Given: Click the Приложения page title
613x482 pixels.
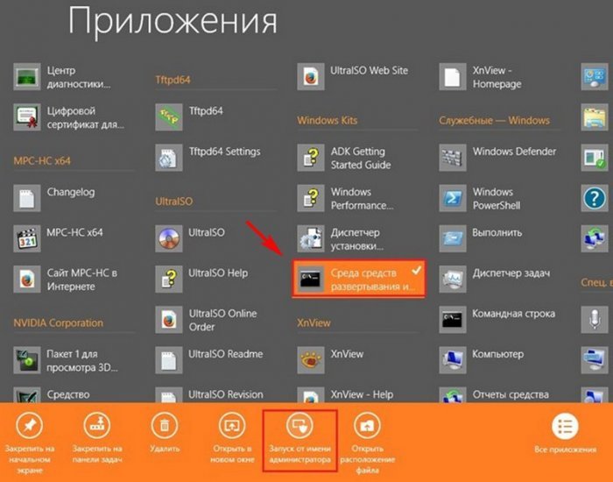Looking at the screenshot, I should pyautogui.click(x=173, y=22).
